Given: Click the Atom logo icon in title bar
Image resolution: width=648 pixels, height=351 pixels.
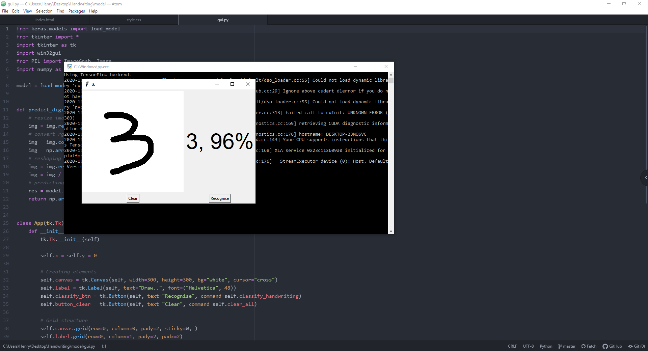Looking at the screenshot, I should [x=4, y=4].
